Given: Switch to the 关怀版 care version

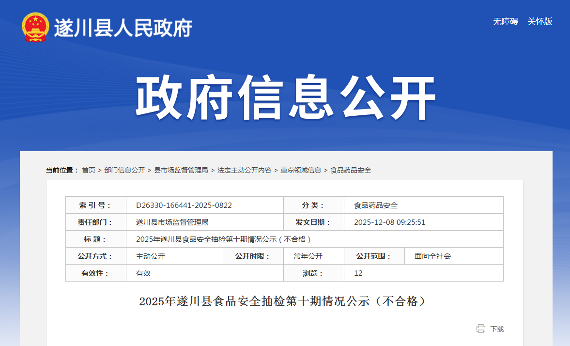Looking at the screenshot, I should click(x=539, y=22).
